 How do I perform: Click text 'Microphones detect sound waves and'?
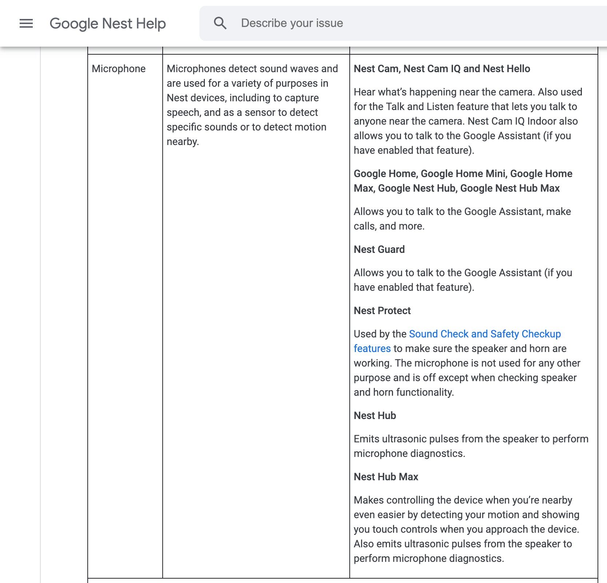tap(252, 69)
